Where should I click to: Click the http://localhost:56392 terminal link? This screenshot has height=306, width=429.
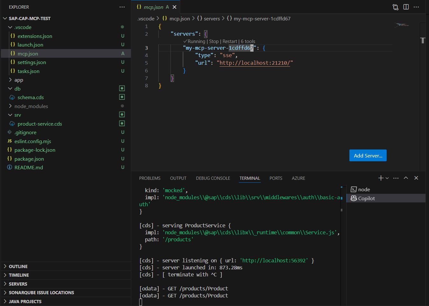pyautogui.click(x=274, y=260)
